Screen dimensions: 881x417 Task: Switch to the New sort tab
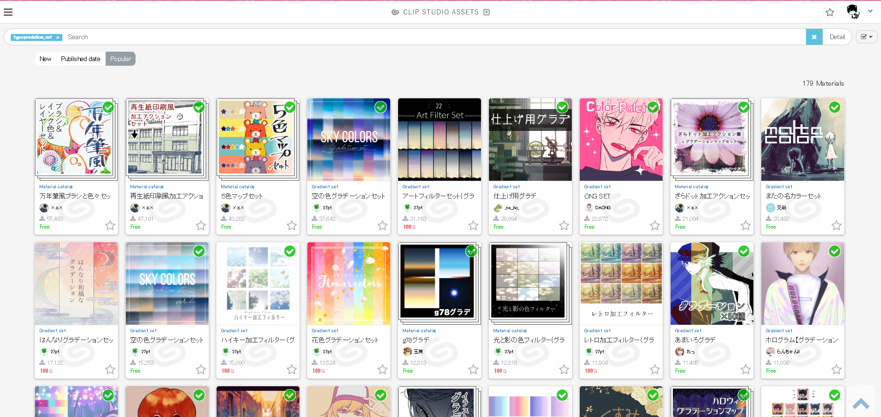(x=46, y=59)
